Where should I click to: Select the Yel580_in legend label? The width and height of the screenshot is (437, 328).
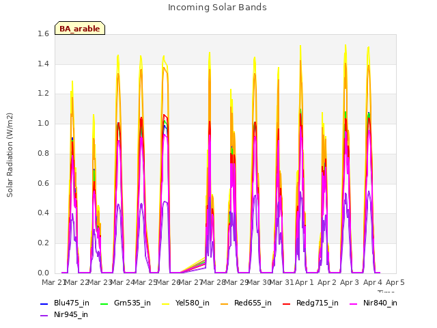click(x=193, y=303)
